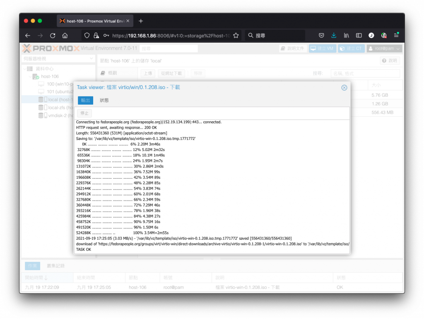Click the Firefox search bar
Viewport: 424px width, 319px height.
pos(275,36)
